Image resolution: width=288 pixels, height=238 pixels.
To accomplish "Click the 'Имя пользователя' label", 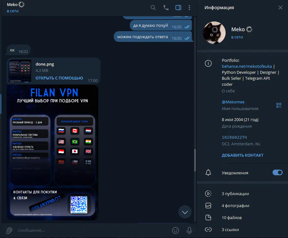I will click(x=240, y=109).
